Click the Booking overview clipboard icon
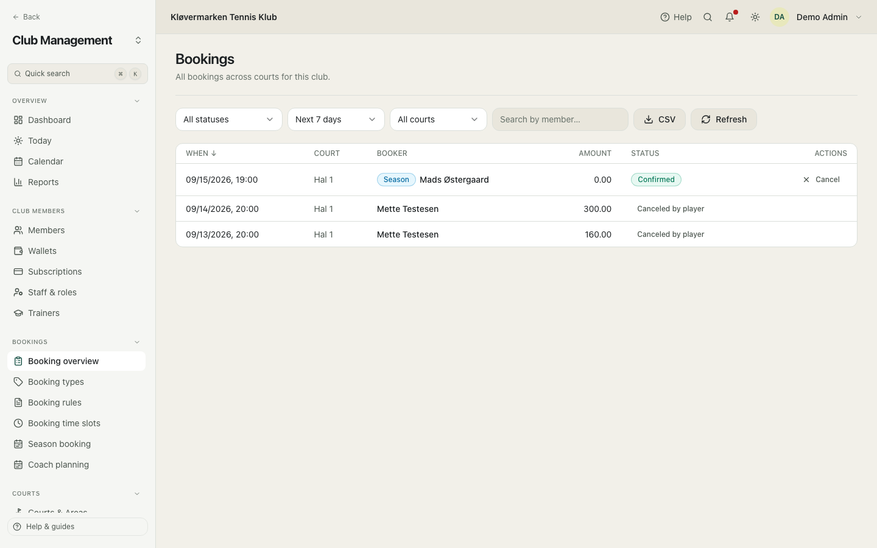 (x=18, y=361)
